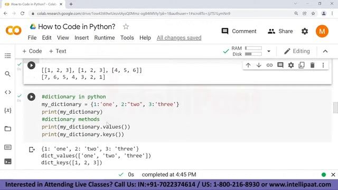Bookmark this page star in address bar
This screenshot has height=190, width=338.
click(313, 13)
